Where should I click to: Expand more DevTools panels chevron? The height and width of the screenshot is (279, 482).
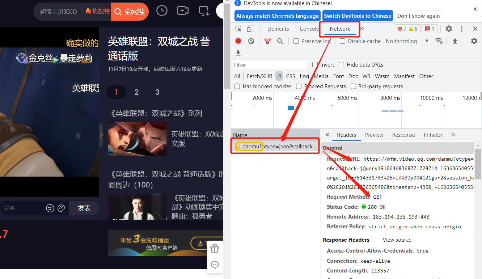(x=362, y=29)
